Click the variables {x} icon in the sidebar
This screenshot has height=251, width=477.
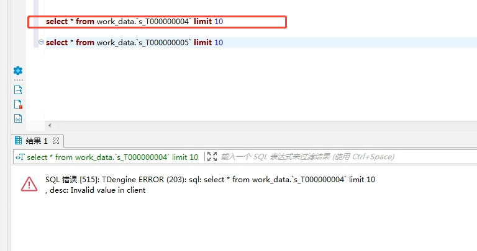pos(18,118)
